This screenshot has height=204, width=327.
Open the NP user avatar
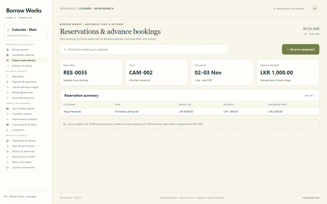point(315,8)
